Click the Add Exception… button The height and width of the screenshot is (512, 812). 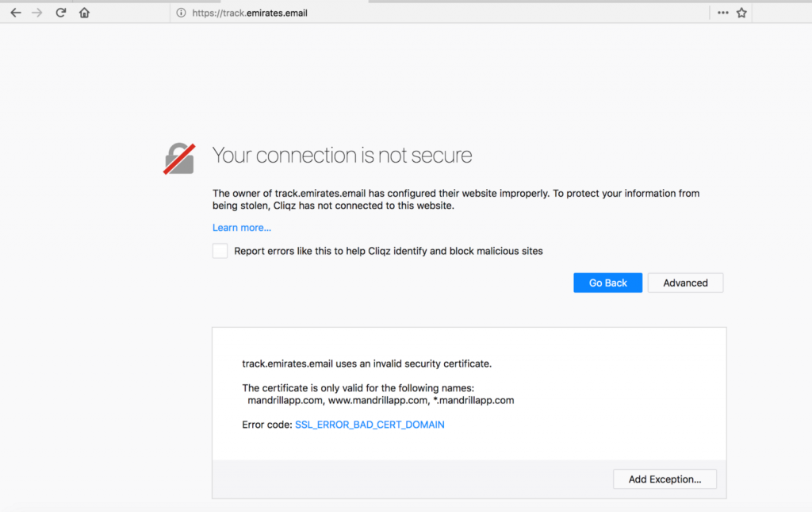(665, 479)
